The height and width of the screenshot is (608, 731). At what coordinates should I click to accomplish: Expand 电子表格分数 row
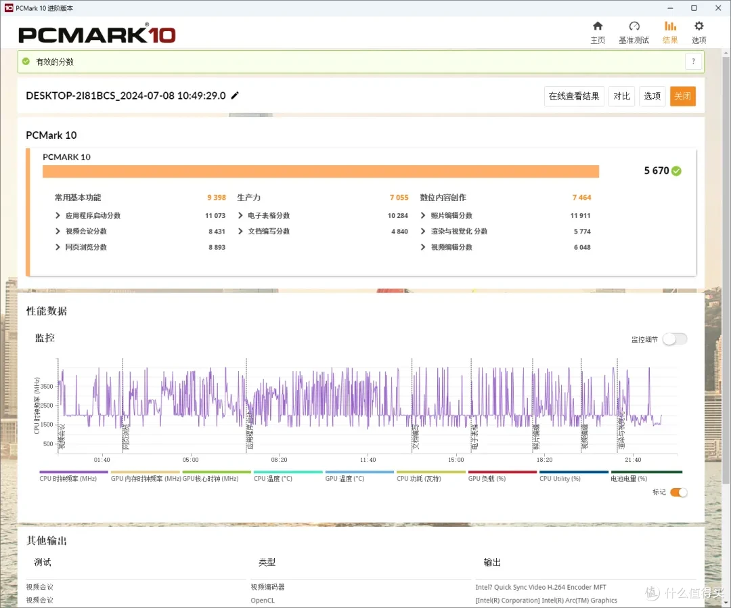coord(240,215)
